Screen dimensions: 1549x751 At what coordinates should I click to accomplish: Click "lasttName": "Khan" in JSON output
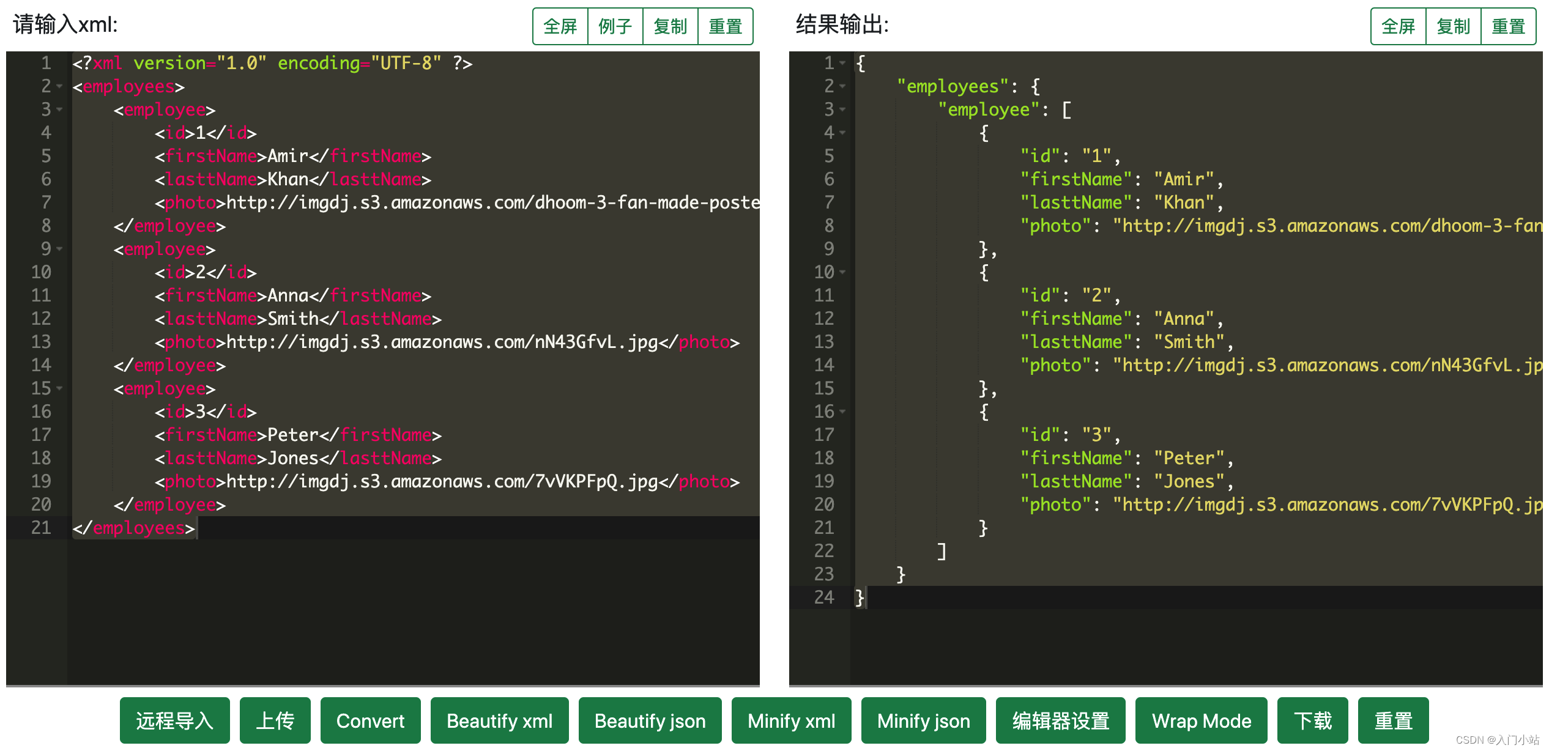tap(1122, 202)
